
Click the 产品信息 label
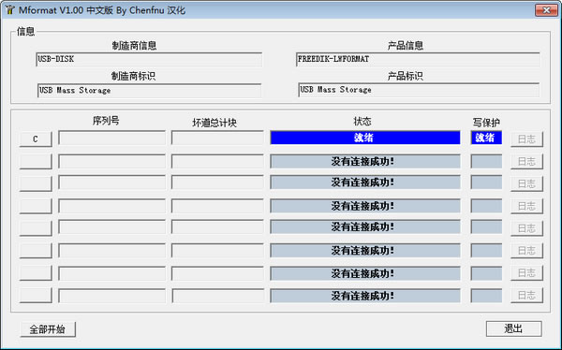406,46
